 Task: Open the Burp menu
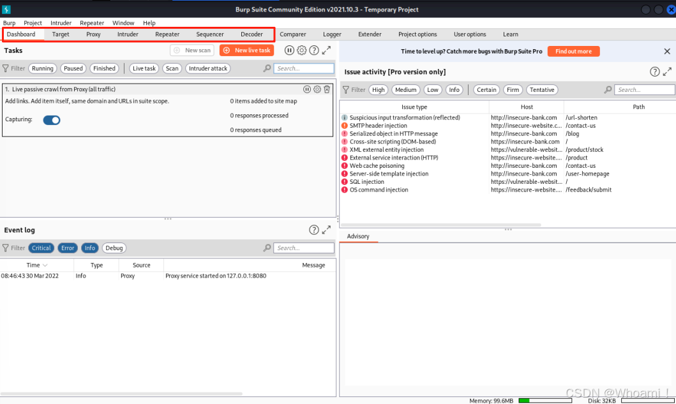tap(9, 23)
